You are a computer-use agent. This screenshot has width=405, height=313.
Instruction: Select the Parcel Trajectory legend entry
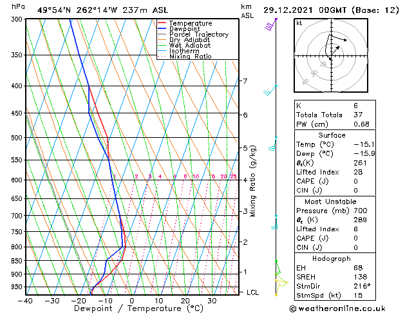[x=193, y=34]
